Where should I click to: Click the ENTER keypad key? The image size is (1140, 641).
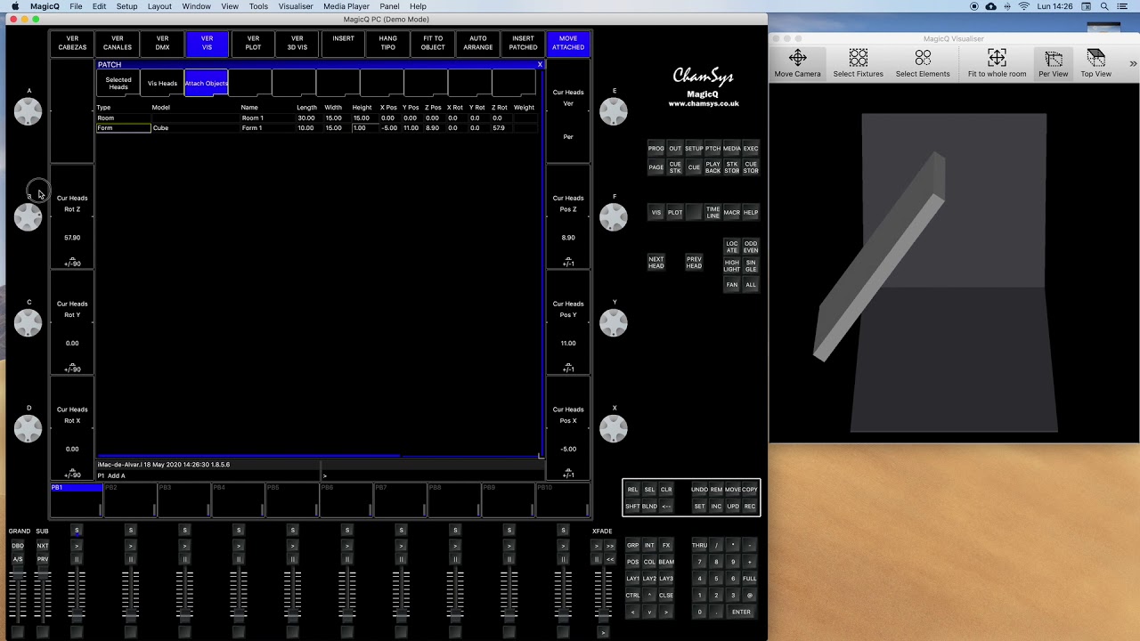click(741, 613)
